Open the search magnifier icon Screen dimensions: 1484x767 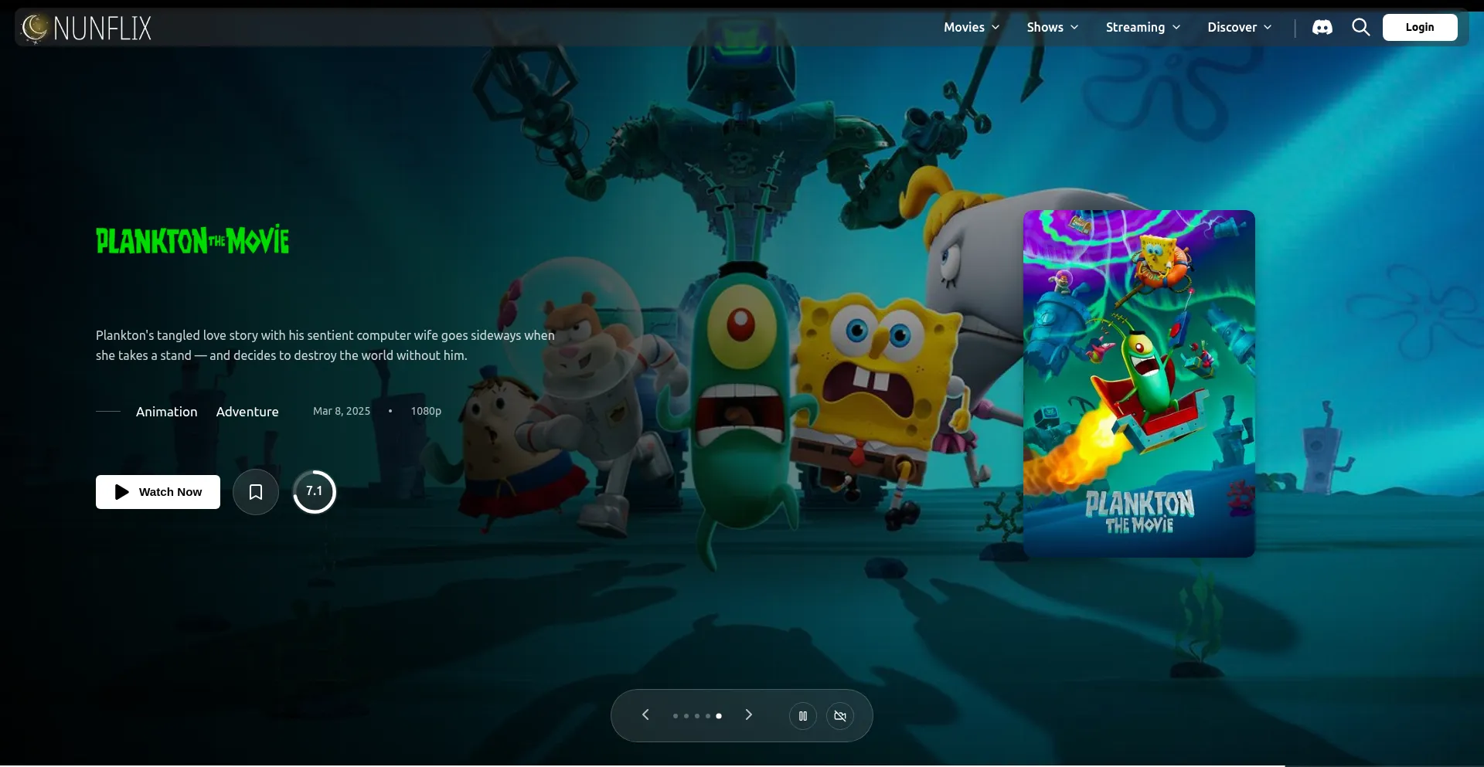coord(1361,28)
